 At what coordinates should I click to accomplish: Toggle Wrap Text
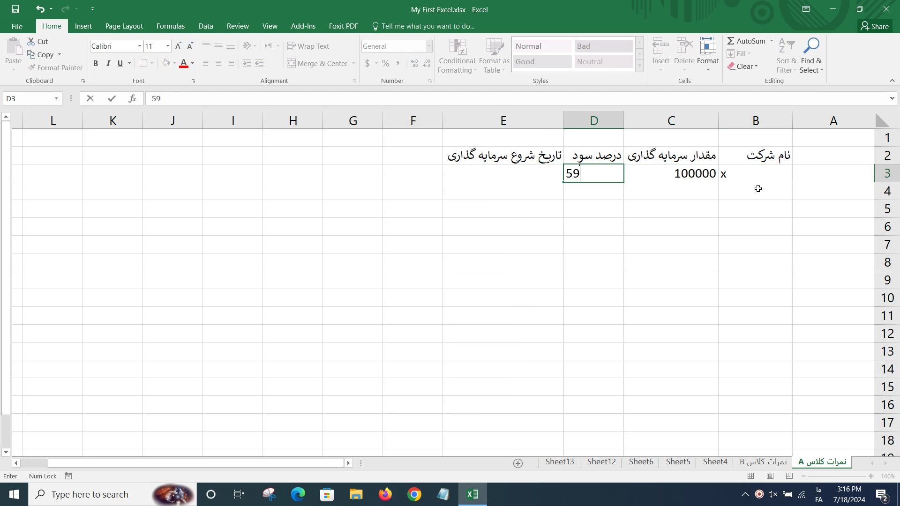point(308,46)
